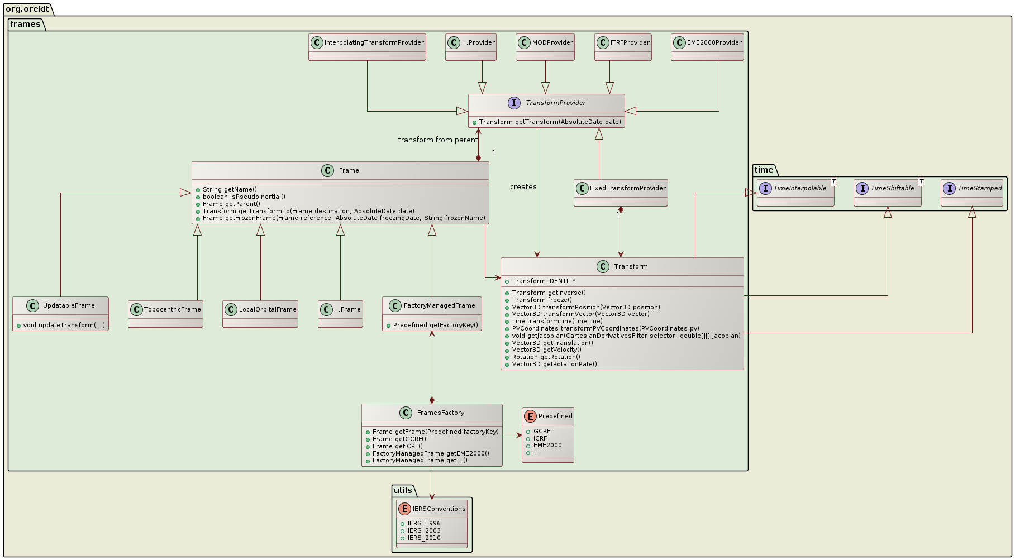Viewport: 1015px width, 560px height.
Task: Click the getTransform(AbsoluteDate date) method
Action: 550,122
